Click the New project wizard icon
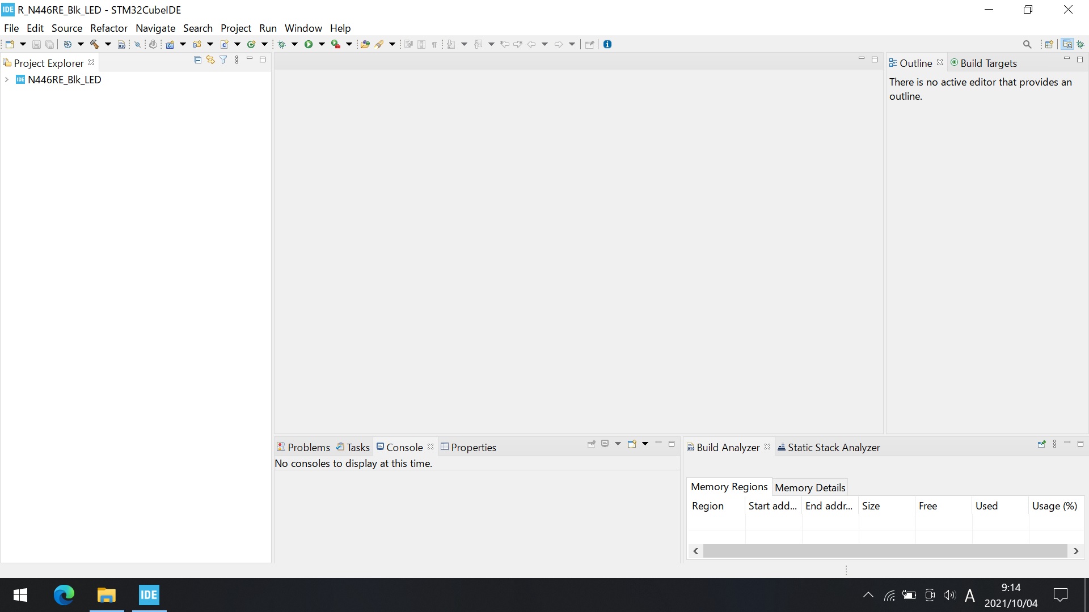The width and height of the screenshot is (1089, 612). (10, 44)
